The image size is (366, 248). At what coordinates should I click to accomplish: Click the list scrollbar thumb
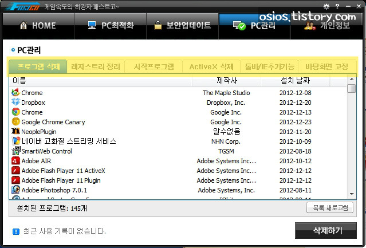pyautogui.click(x=352, y=88)
